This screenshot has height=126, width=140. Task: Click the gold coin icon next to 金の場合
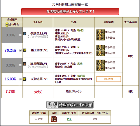click(7, 25)
